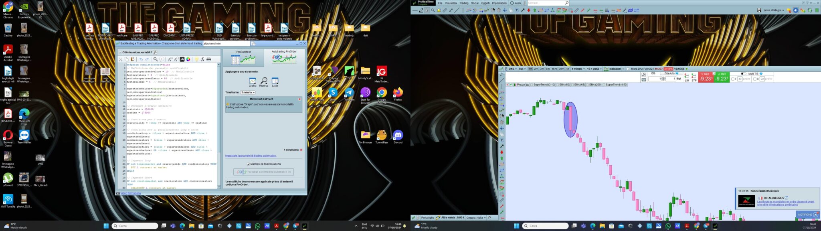Select the 5m timeframe button
This screenshot has height=231, width=821.
point(548,69)
